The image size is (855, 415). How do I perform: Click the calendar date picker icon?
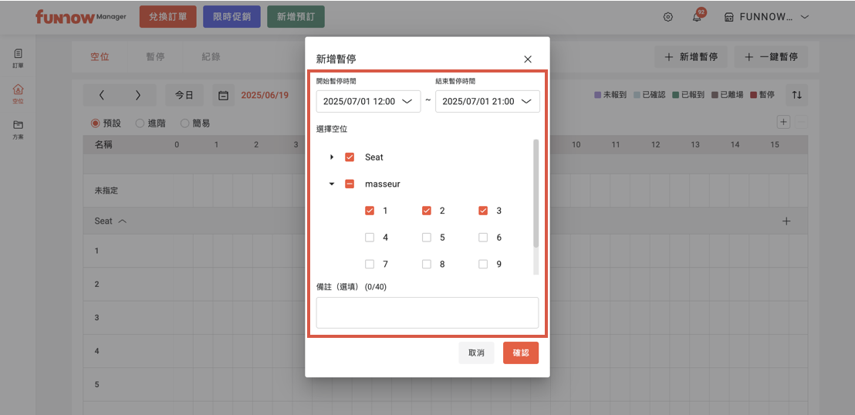pyautogui.click(x=223, y=96)
